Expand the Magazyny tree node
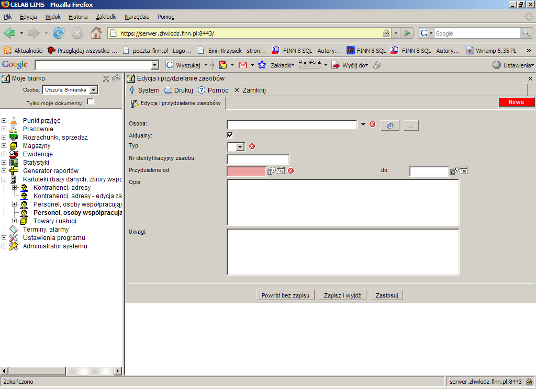Screen dimensions: 536x389 click(4, 145)
